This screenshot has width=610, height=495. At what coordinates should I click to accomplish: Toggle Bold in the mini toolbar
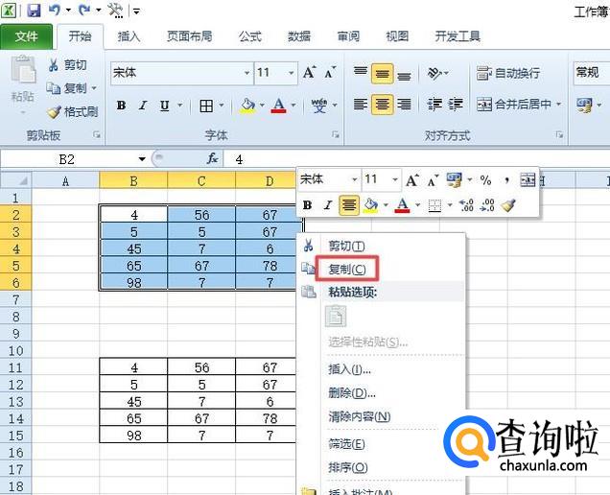[x=307, y=204]
